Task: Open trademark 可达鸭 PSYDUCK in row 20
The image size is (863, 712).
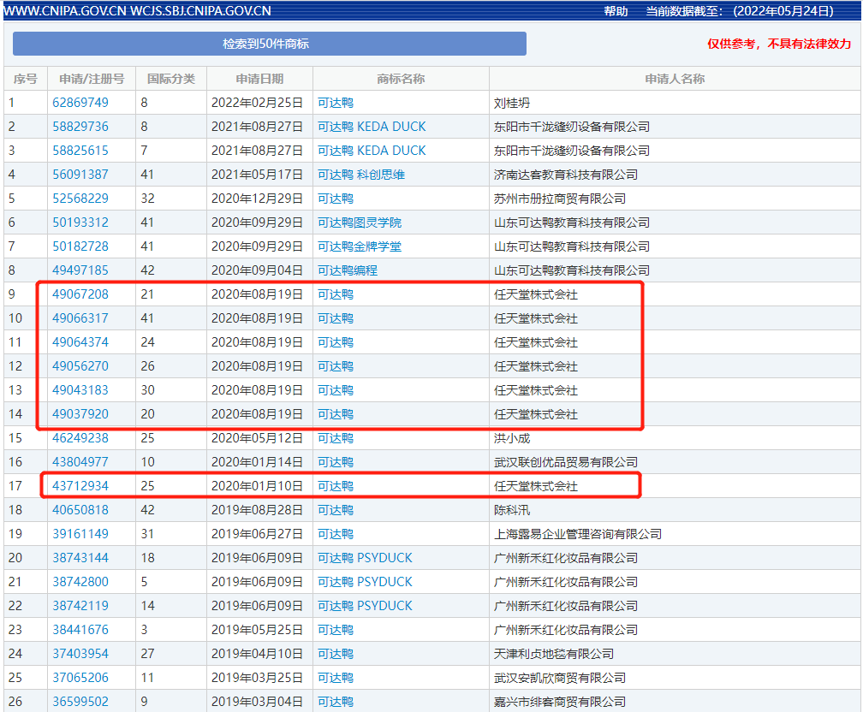Action: click(365, 558)
